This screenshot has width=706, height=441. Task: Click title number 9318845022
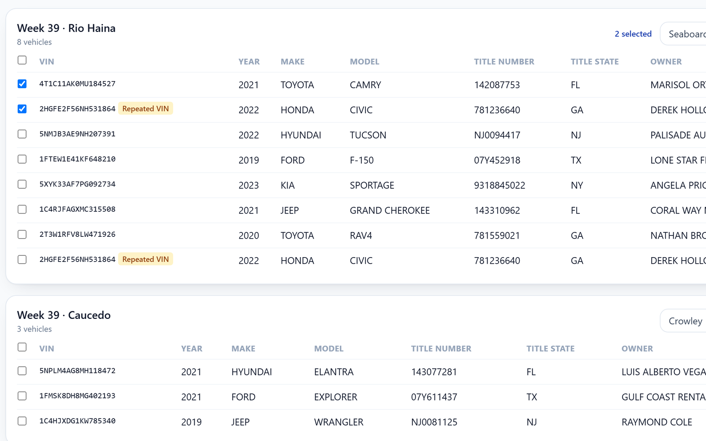click(499, 186)
